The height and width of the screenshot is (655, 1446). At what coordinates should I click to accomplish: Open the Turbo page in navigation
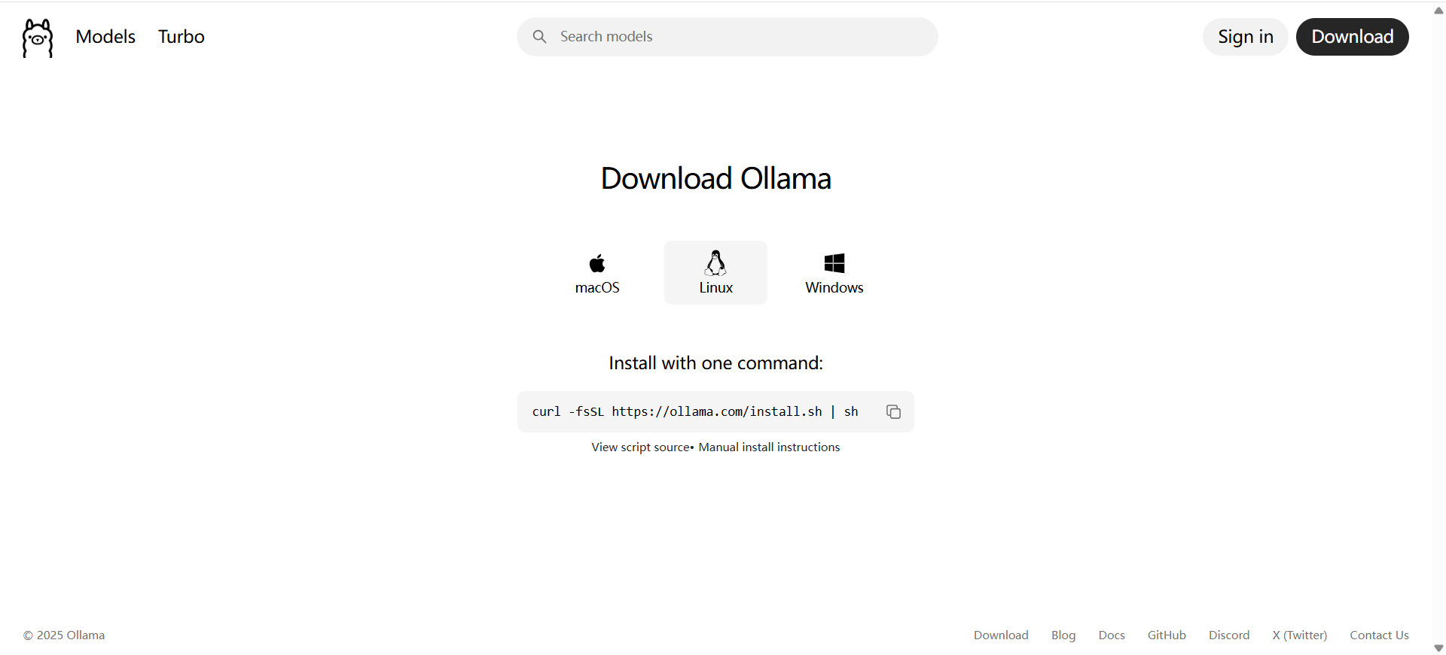pos(182,37)
